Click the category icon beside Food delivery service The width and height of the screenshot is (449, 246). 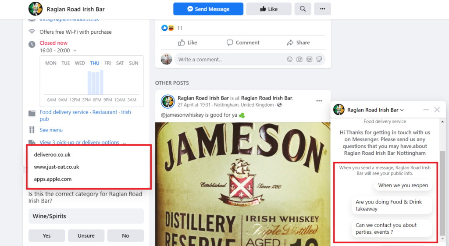(32, 114)
